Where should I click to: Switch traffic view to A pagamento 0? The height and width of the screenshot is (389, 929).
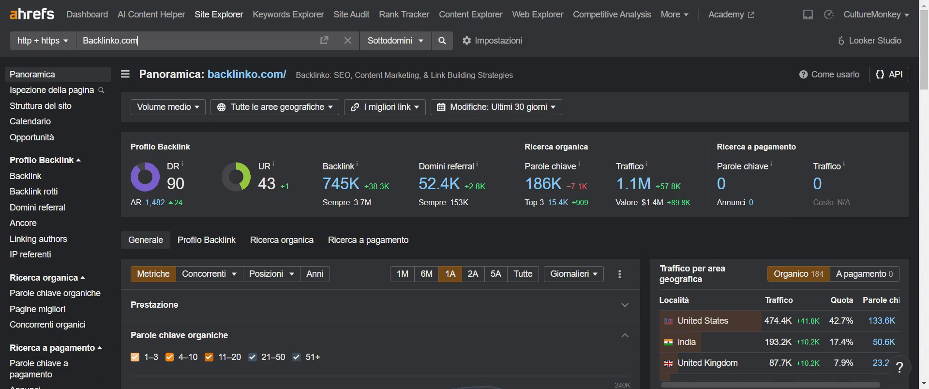point(864,274)
